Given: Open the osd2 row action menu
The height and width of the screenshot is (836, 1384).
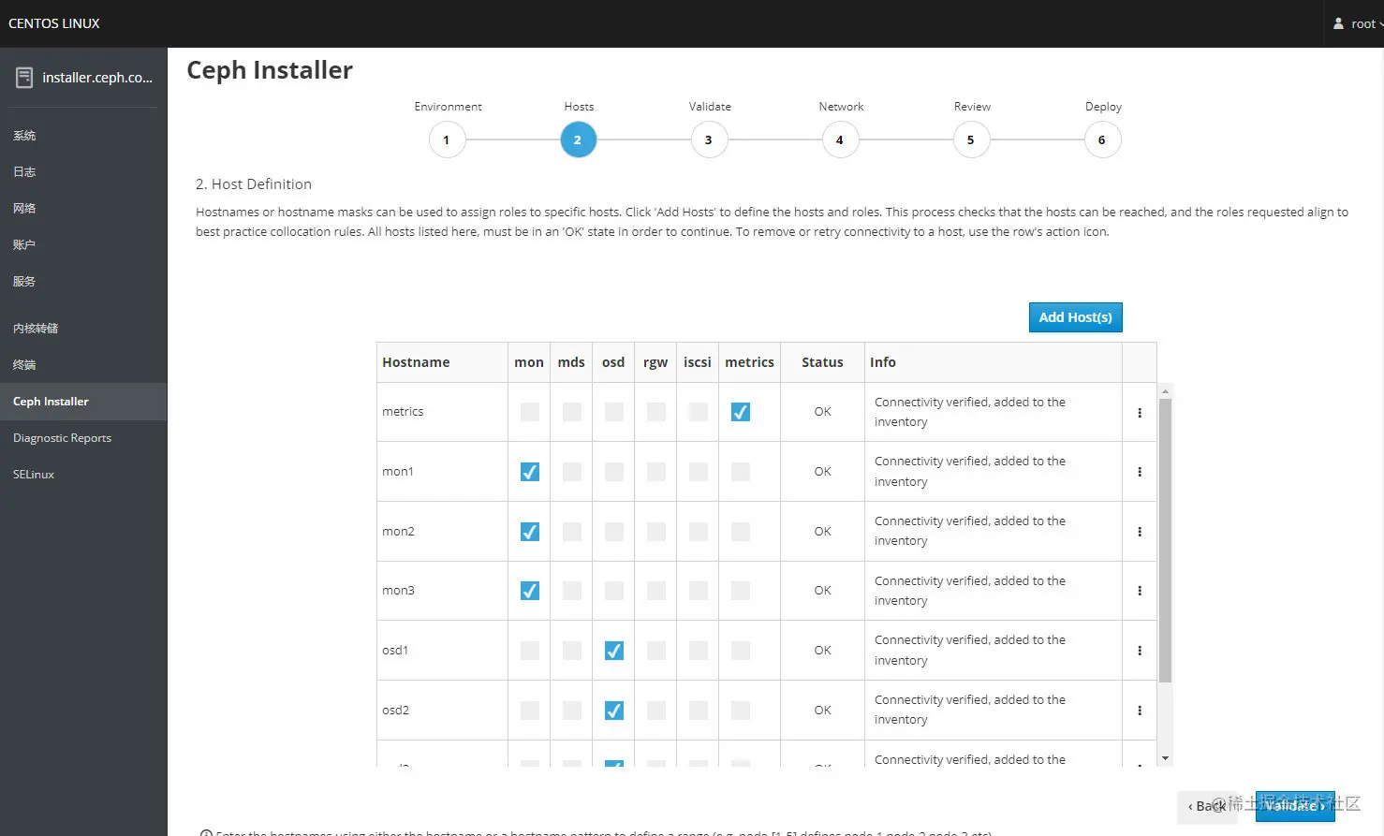Looking at the screenshot, I should [x=1139, y=711].
